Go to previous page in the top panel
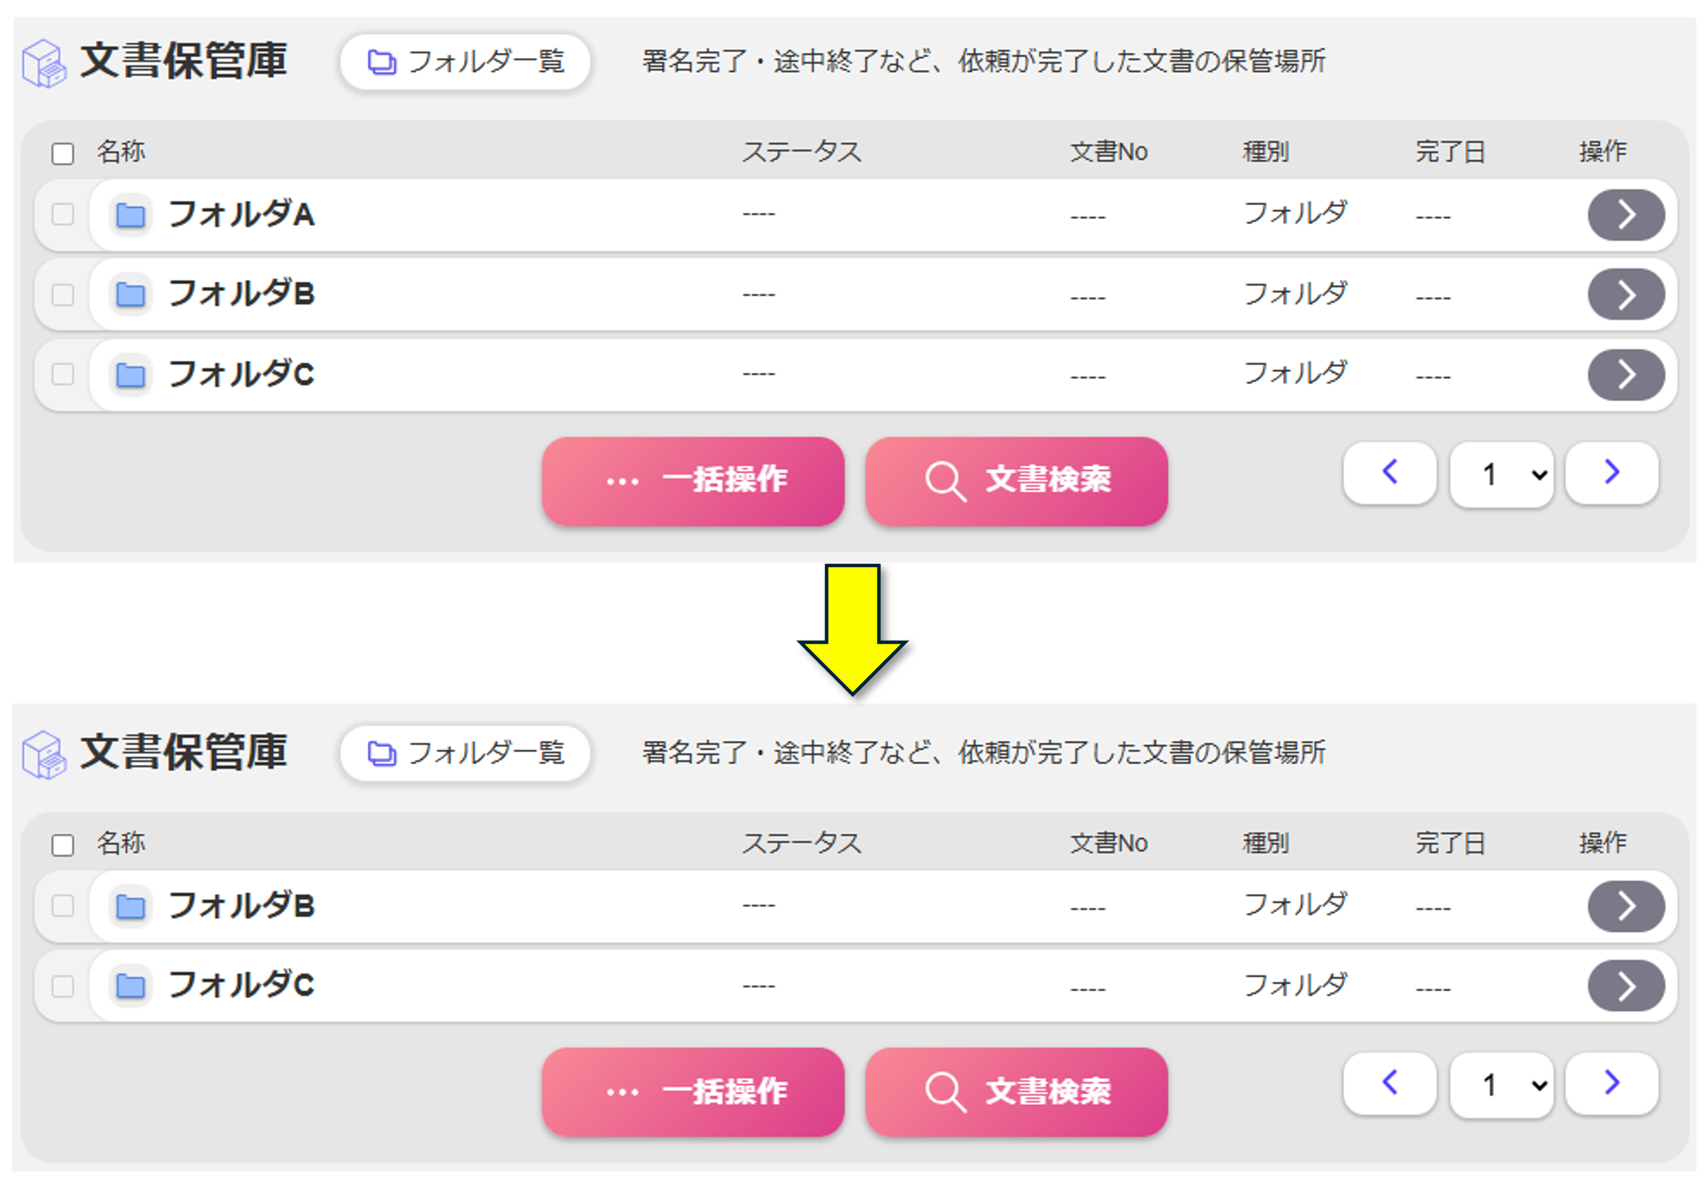The height and width of the screenshot is (1180, 1705). 1389,473
